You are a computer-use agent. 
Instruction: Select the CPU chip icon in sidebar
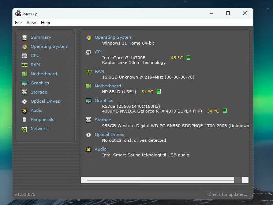(x=25, y=56)
